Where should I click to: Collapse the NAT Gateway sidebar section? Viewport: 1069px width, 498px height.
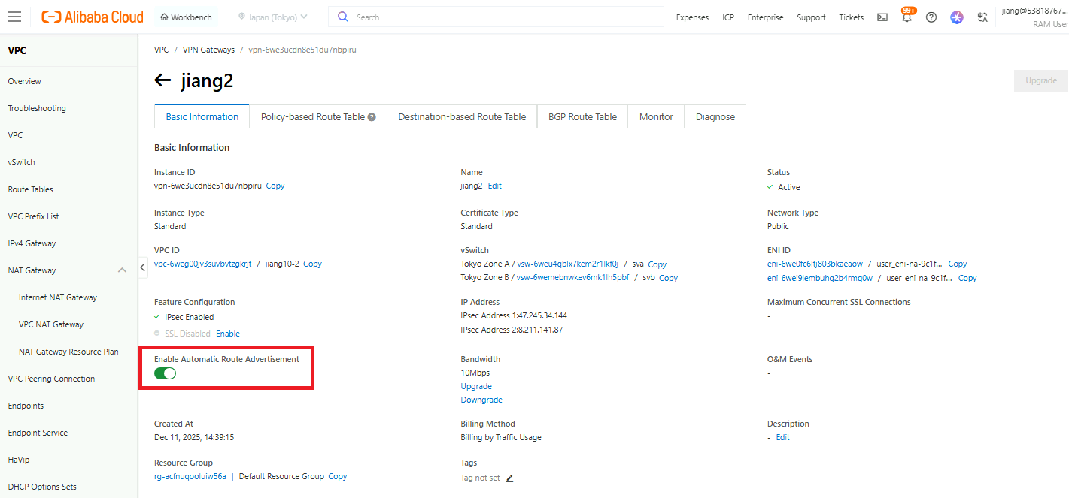(x=122, y=270)
